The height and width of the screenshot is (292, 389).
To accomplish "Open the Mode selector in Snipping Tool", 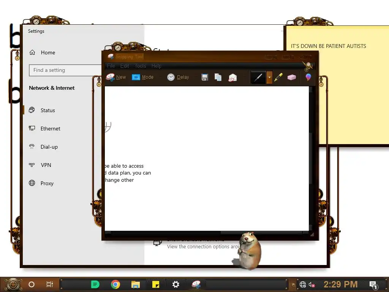I will pyautogui.click(x=143, y=77).
